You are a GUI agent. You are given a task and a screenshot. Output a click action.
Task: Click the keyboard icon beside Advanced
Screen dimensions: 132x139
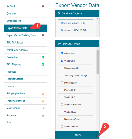[x=43, y=116]
